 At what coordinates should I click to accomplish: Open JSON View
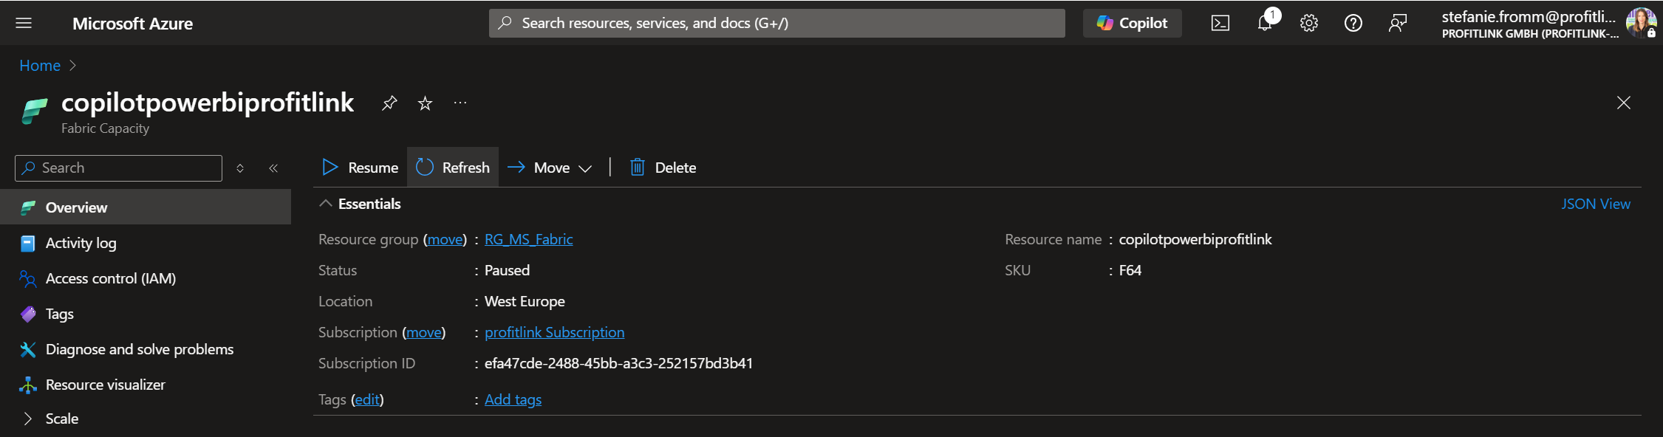pyautogui.click(x=1596, y=204)
